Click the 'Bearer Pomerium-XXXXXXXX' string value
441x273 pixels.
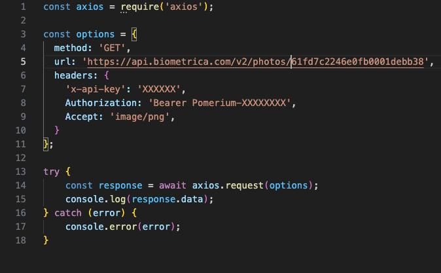click(219, 103)
